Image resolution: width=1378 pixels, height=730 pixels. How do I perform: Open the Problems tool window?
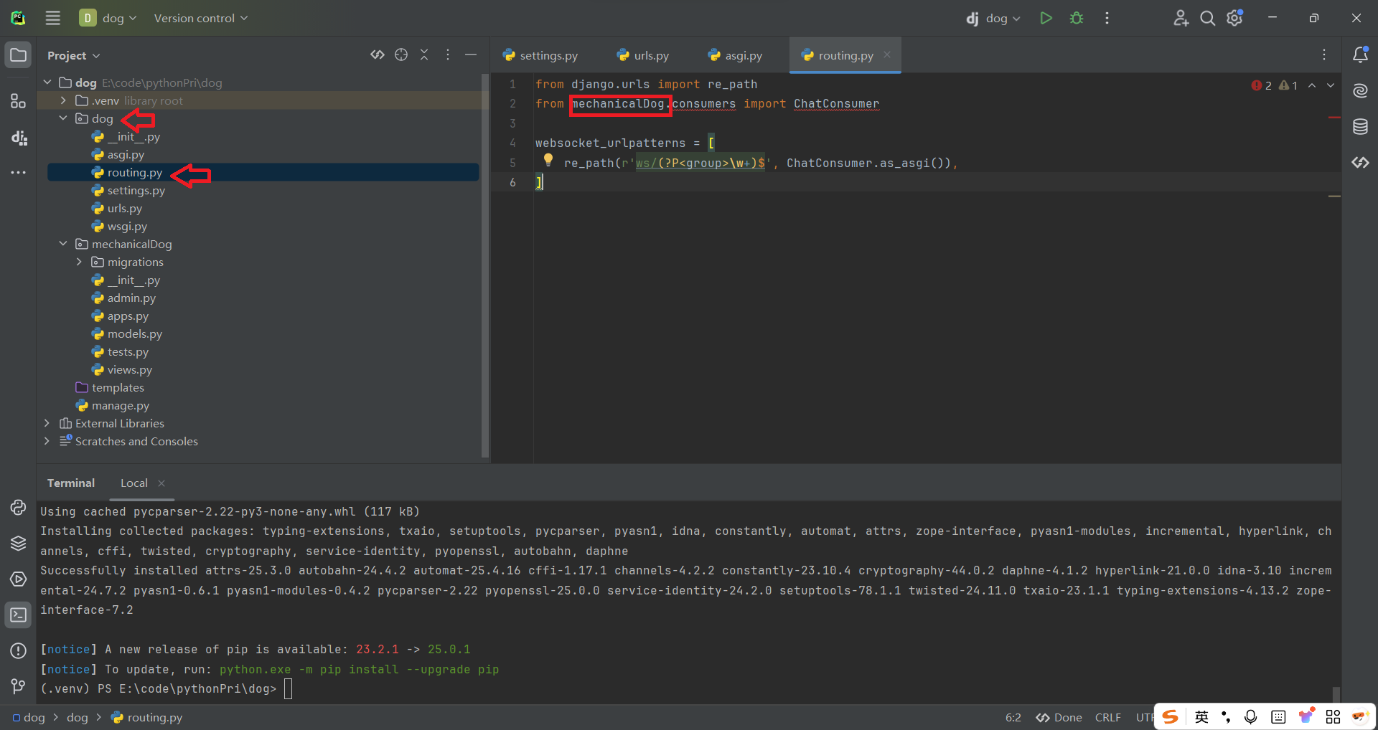click(x=18, y=651)
